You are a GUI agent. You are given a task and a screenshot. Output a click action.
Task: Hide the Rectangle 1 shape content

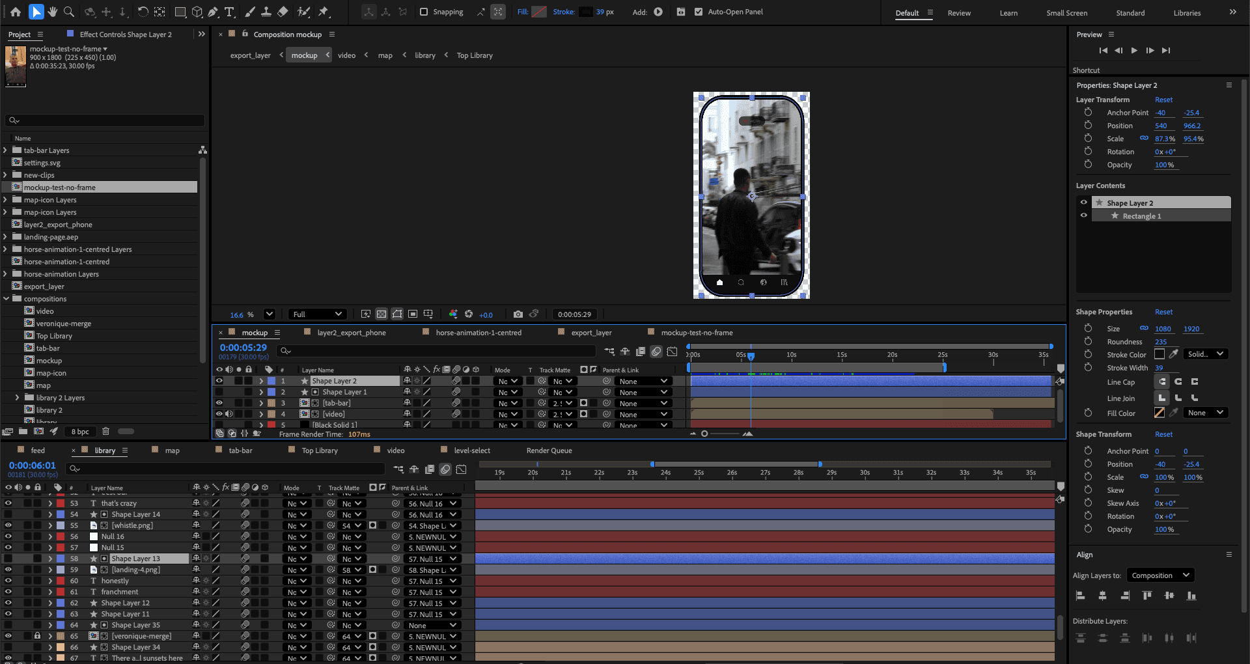[1084, 215]
